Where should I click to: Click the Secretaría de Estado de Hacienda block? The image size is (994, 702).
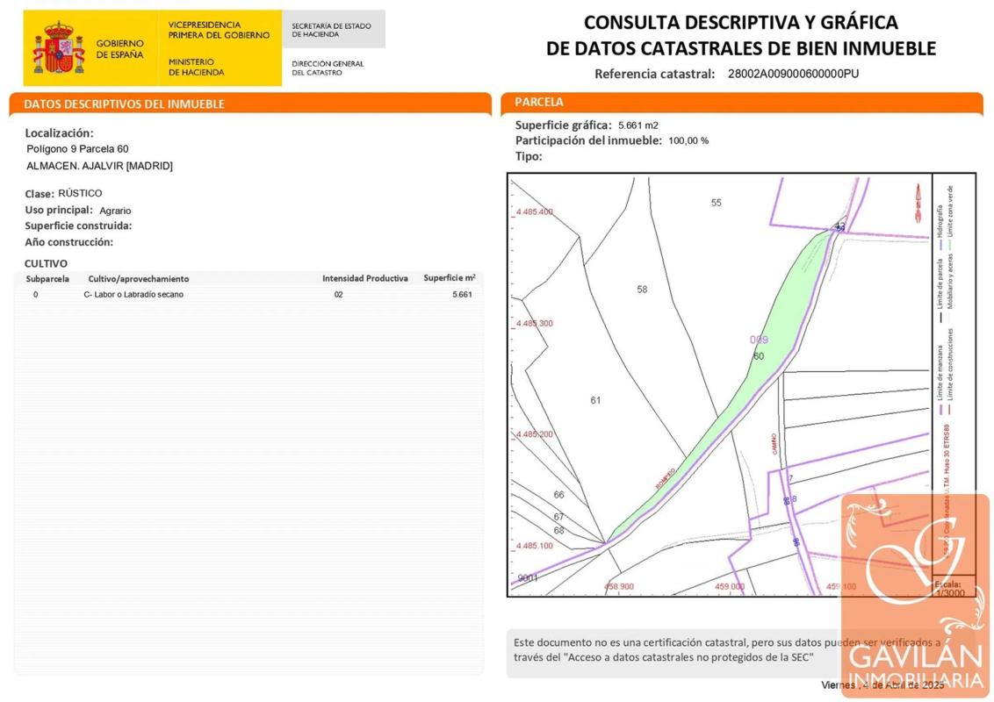pos(333,30)
